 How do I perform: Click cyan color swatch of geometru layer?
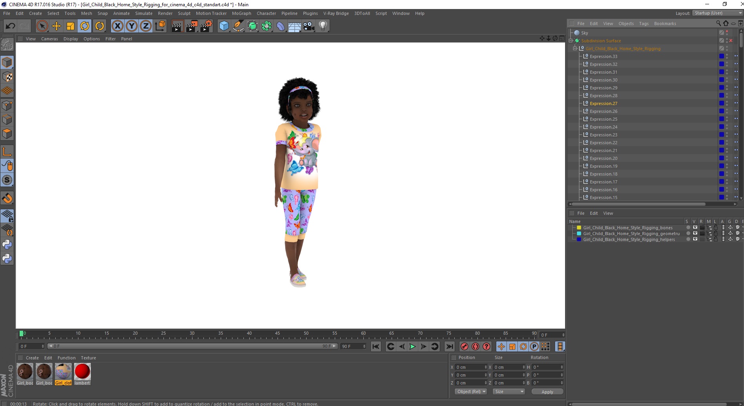[579, 234]
